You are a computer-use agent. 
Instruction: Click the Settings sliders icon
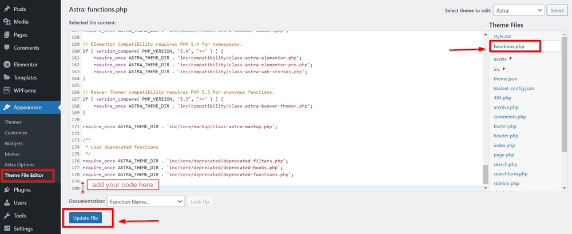(6, 229)
